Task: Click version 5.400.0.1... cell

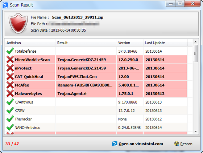Action: (129, 85)
